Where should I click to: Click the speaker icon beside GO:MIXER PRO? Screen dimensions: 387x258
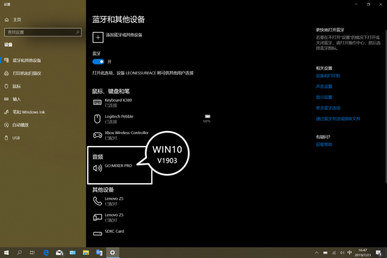(98, 168)
